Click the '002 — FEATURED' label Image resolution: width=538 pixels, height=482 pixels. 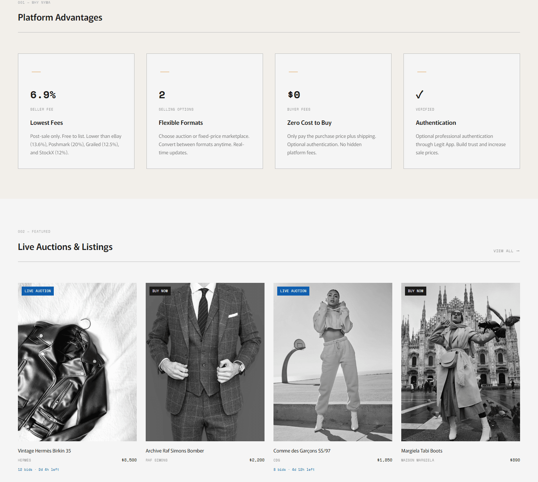click(x=34, y=232)
